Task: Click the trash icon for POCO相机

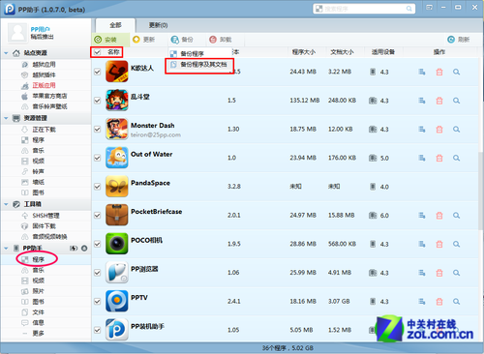Action: (439, 244)
